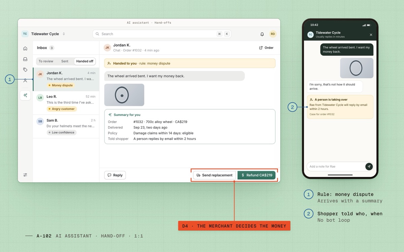The width and height of the screenshot is (404, 252).
Task: Click the SB avatar beside Sam B.
Action: coord(40,122)
